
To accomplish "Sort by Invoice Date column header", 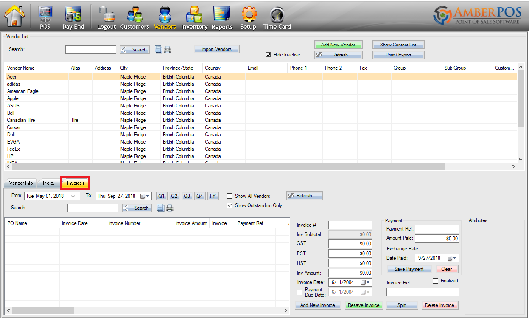I will [x=83, y=223].
